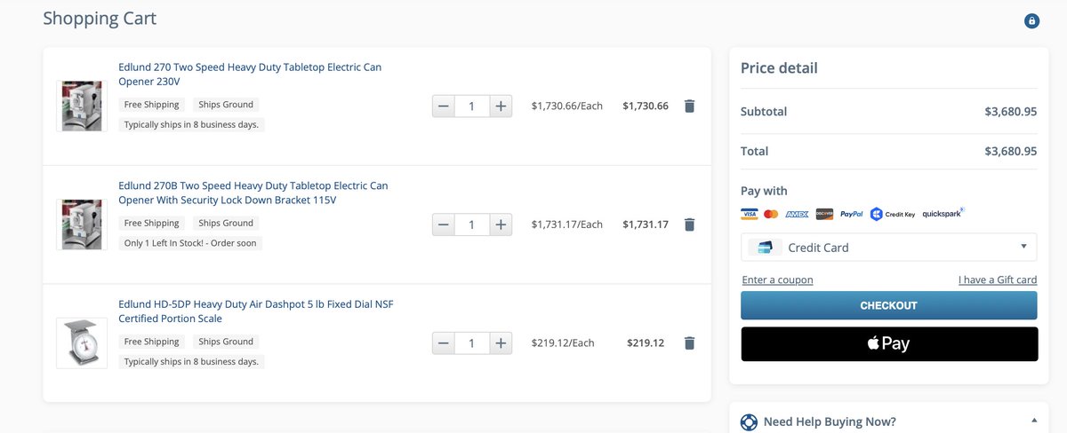Click quantity field for HD-5DP portion scale
1067x433 pixels.
tap(472, 342)
